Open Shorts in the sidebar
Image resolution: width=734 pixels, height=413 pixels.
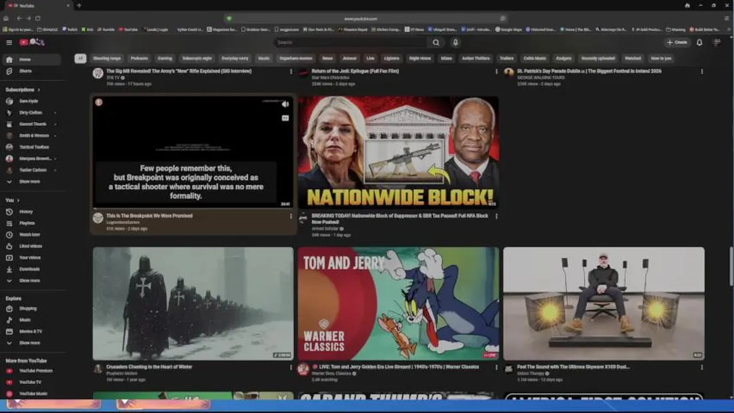tap(31, 71)
